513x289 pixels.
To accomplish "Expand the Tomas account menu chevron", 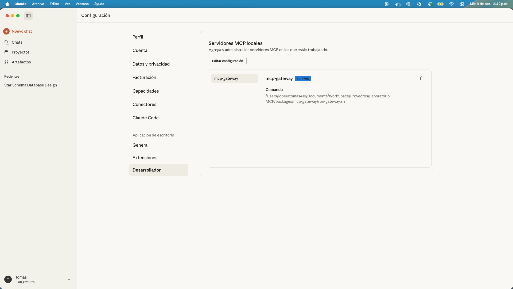I will click(x=69, y=279).
